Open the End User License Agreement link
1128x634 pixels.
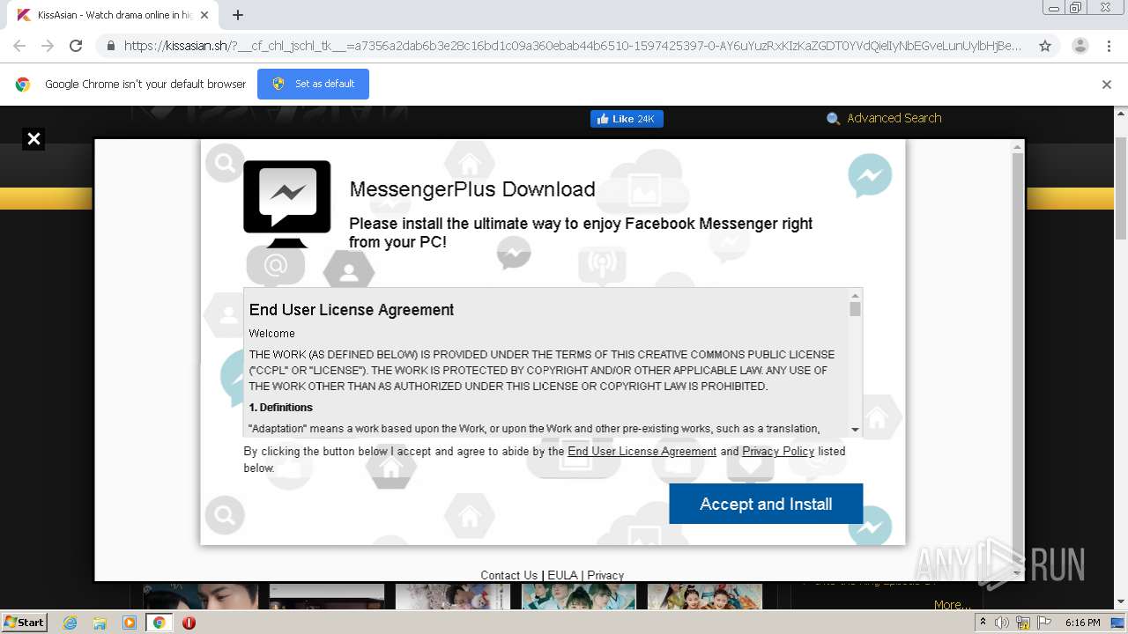(x=642, y=451)
